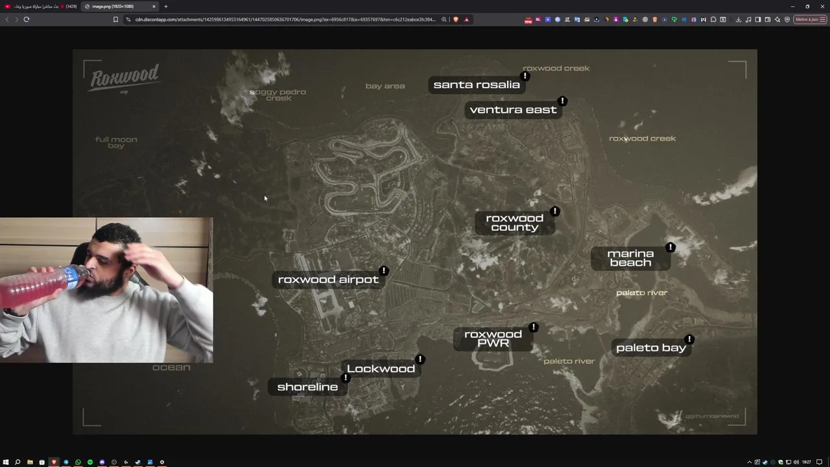Close the image.png tab
The image size is (830, 467).
[x=154, y=6]
